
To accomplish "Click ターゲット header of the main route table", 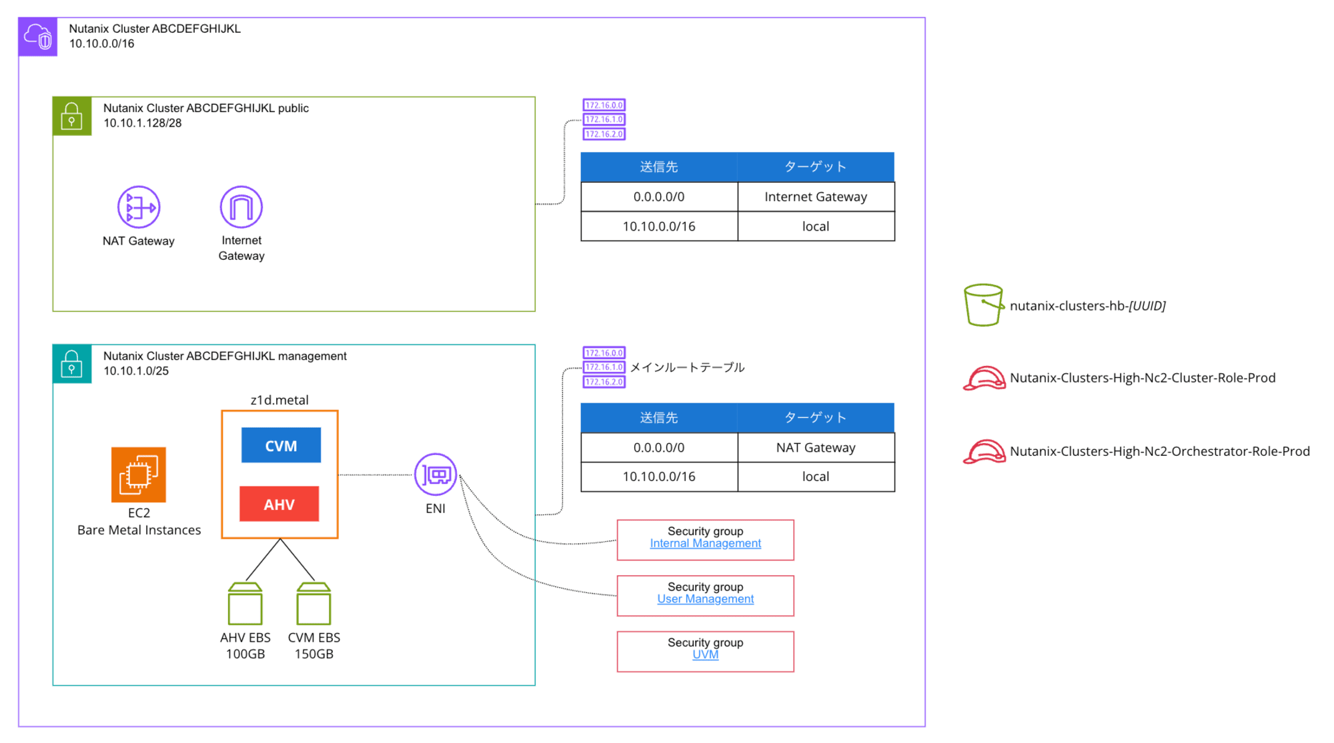I will pyautogui.click(x=816, y=418).
